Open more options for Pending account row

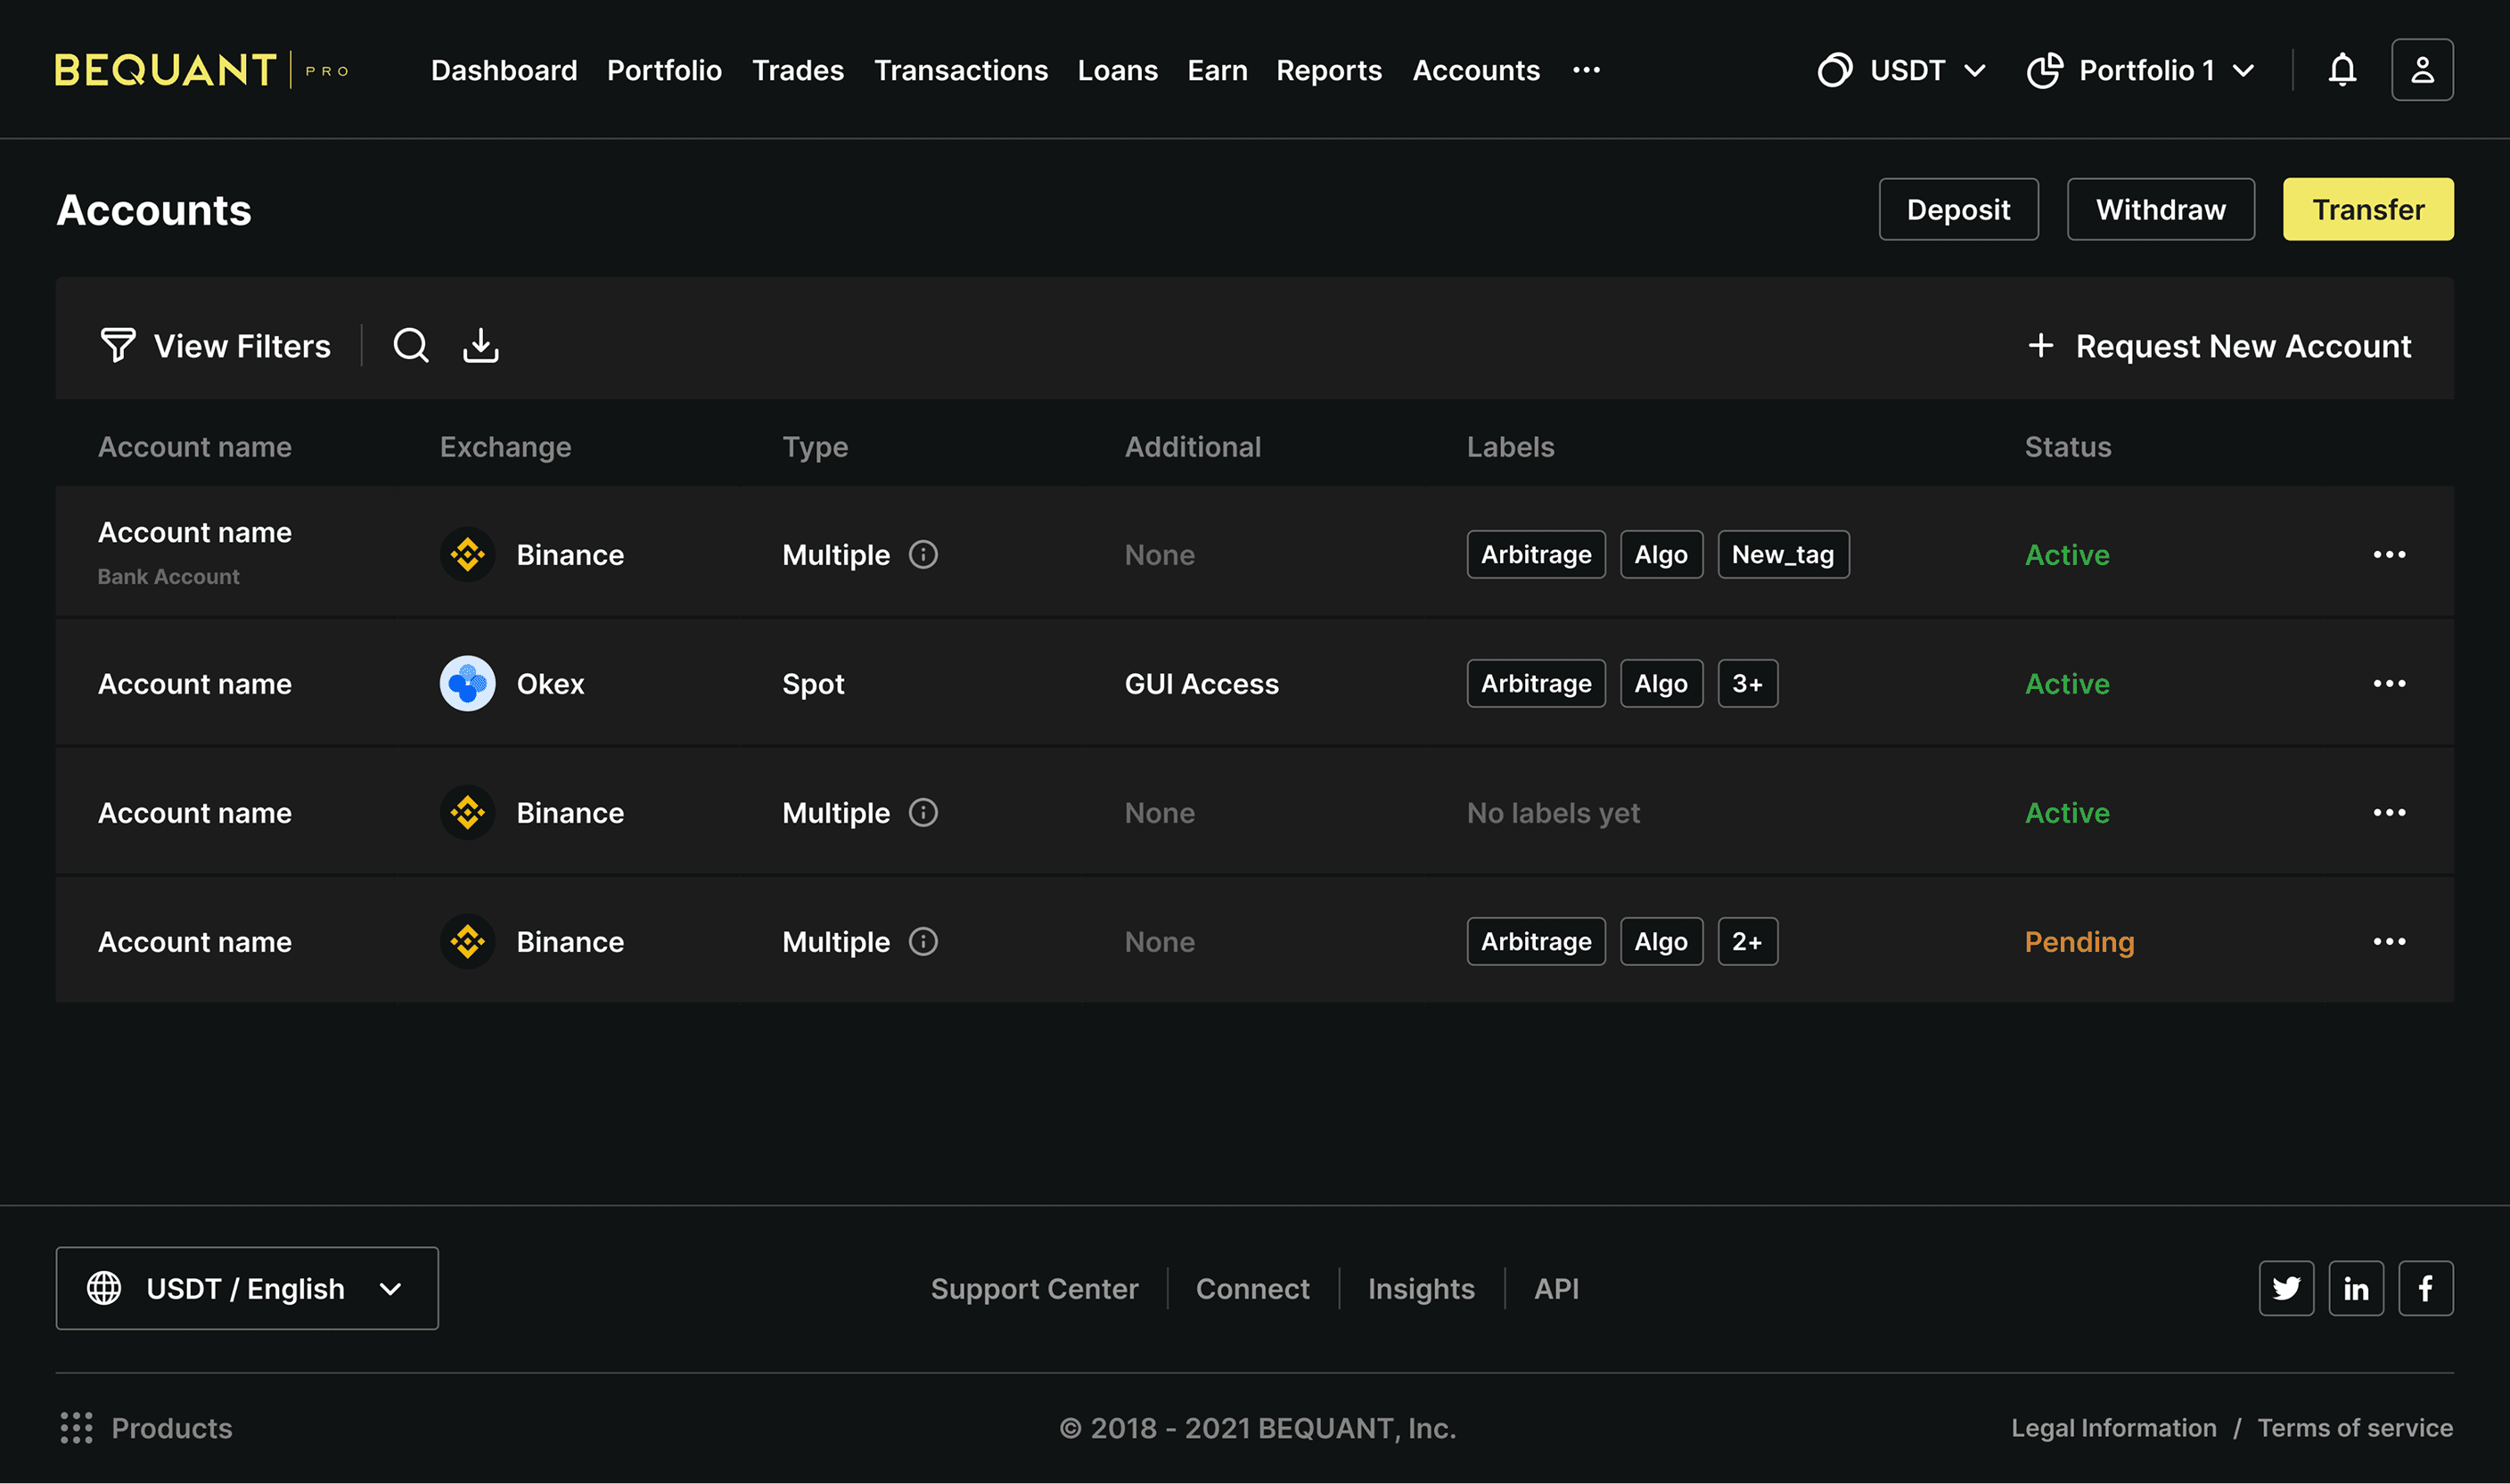[x=2389, y=941]
